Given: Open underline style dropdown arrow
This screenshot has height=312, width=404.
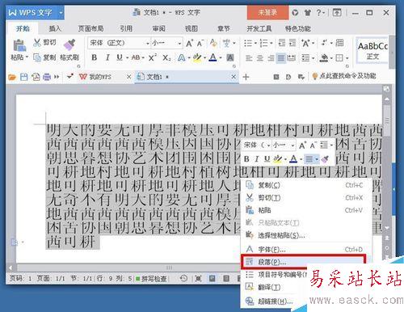Looking at the screenshot, I should tap(127, 57).
